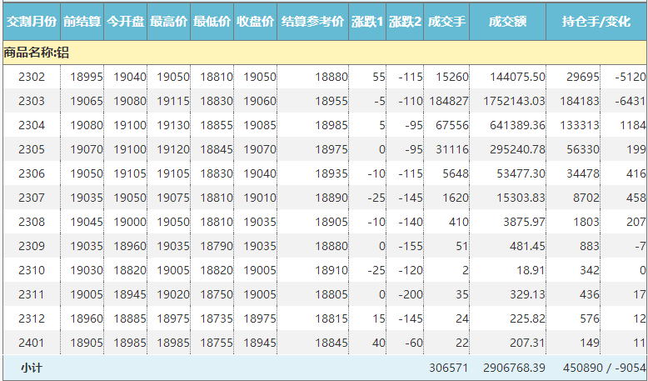Select contract month 2302 cell
The height and width of the screenshot is (381, 648).
coord(31,77)
